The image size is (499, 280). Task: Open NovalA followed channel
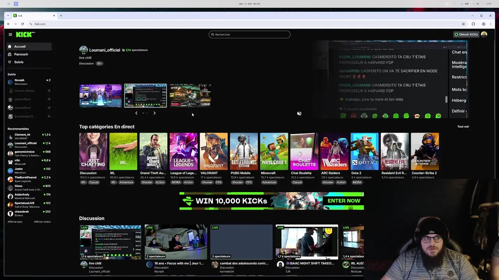click(x=29, y=82)
